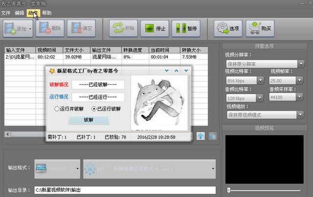Click the first down chevron in popup title
This screenshot has height=197, width=313.
[x=167, y=71]
